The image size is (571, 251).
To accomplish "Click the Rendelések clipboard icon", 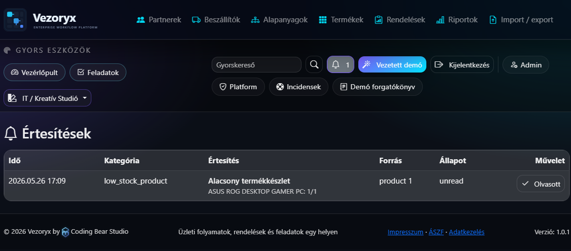I will [x=378, y=20].
